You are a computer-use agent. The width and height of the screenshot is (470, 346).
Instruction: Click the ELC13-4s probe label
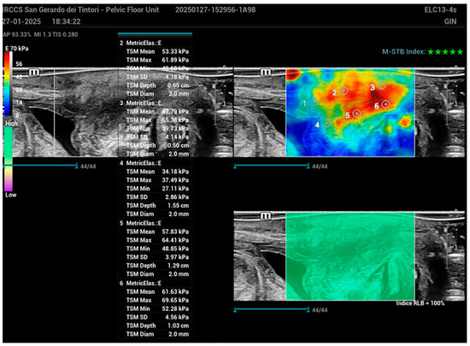[440, 10]
